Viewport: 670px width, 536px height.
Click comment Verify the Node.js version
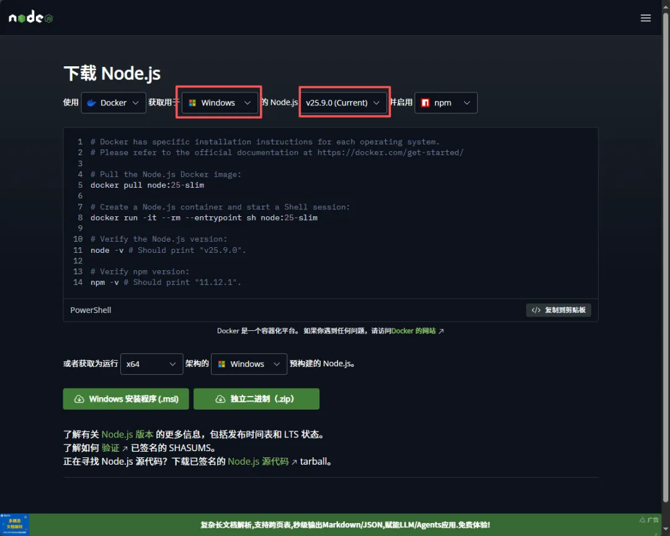[x=159, y=239]
